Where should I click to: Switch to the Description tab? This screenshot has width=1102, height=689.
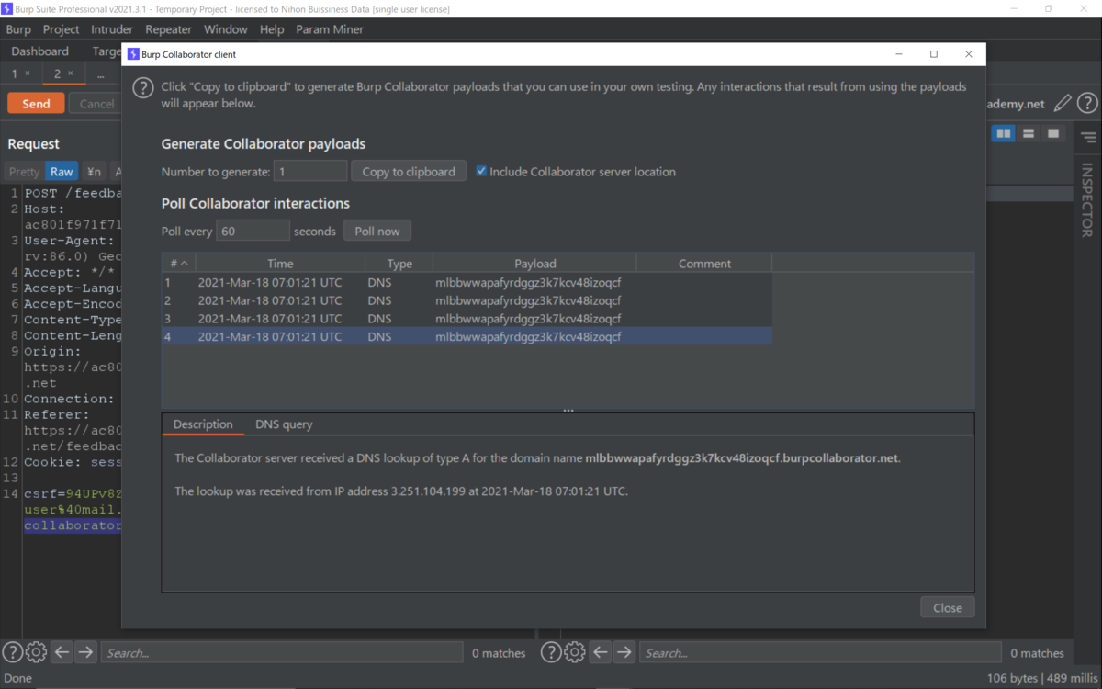203,424
